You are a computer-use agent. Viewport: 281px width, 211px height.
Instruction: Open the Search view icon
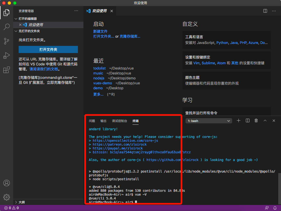coord(7,27)
